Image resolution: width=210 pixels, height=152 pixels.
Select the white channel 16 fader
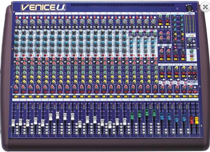pyautogui.click(x=125, y=121)
